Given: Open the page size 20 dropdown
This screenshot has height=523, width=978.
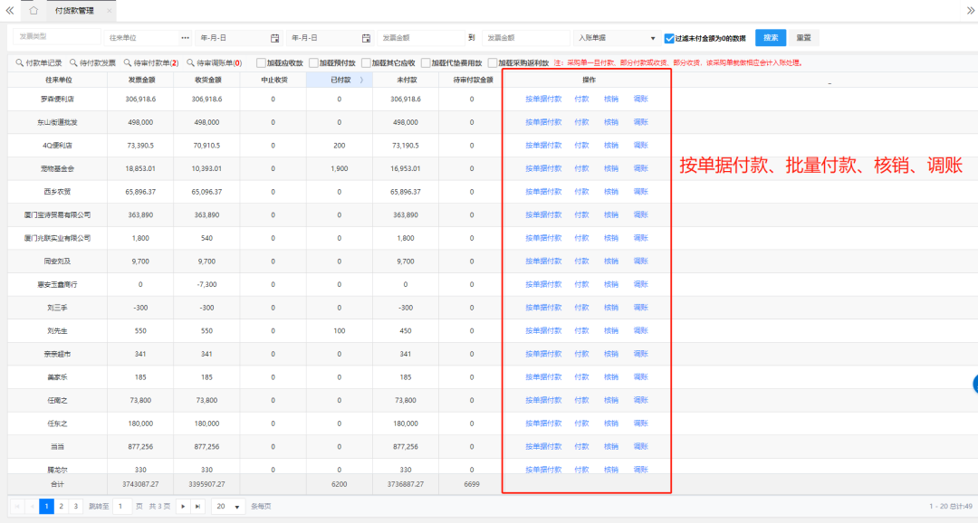Looking at the screenshot, I should [x=227, y=507].
